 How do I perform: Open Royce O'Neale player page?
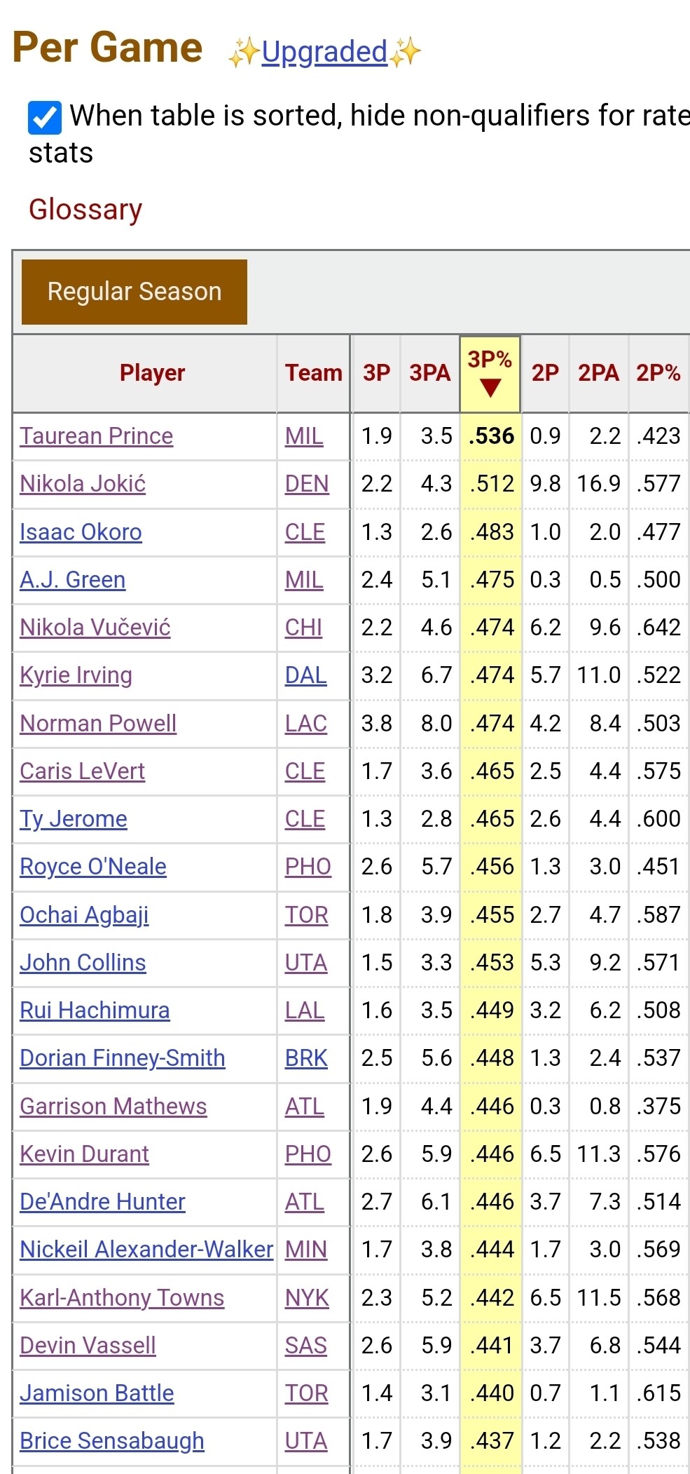pyautogui.click(x=93, y=867)
